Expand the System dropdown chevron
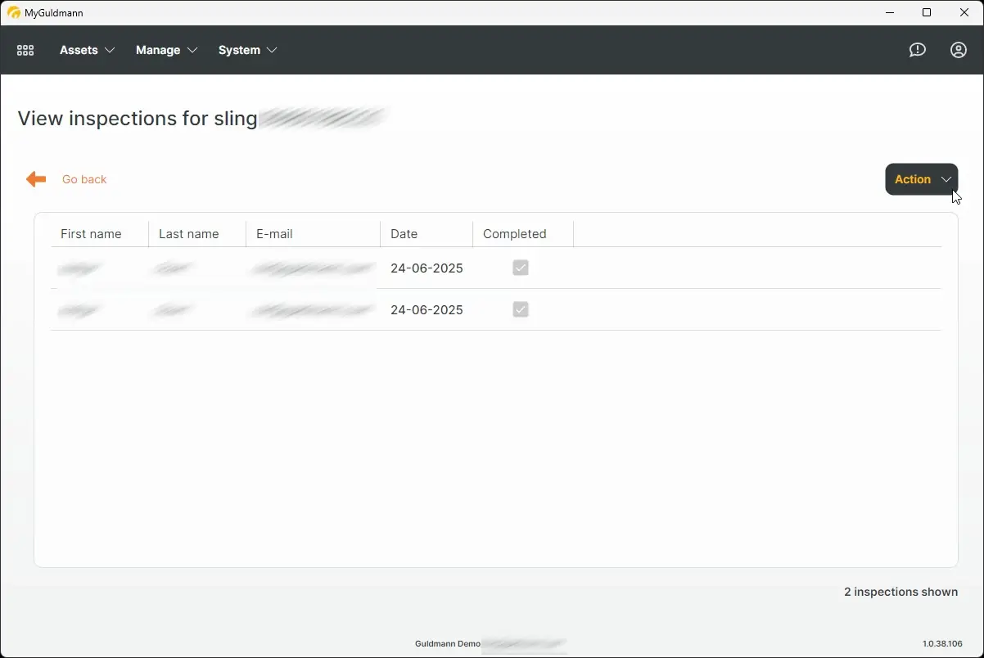Image resolution: width=984 pixels, height=658 pixels. pos(271,50)
